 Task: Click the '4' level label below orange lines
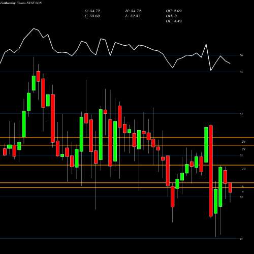(243, 192)
